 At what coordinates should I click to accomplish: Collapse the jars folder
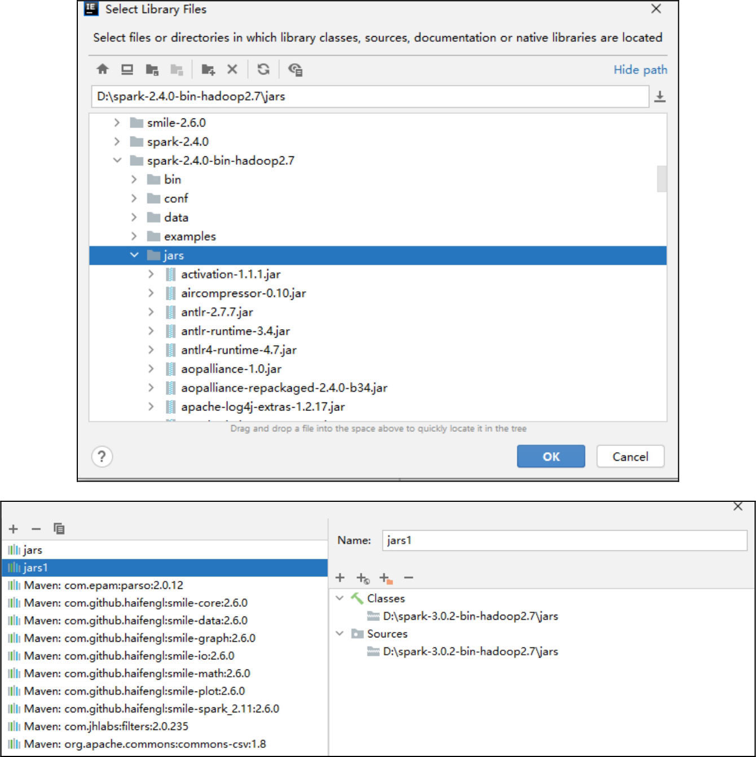tap(134, 255)
